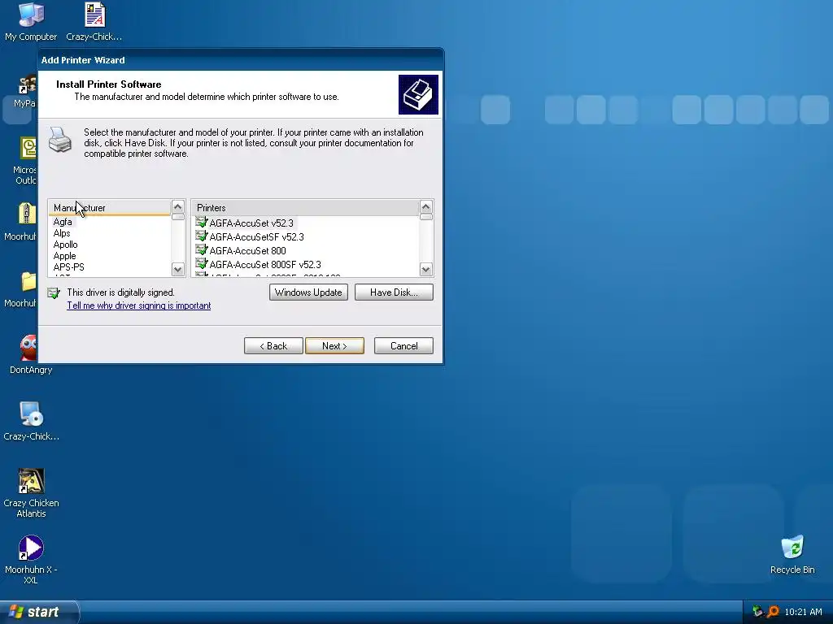Select Apple manufacturer
The image size is (833, 624).
[x=64, y=256]
